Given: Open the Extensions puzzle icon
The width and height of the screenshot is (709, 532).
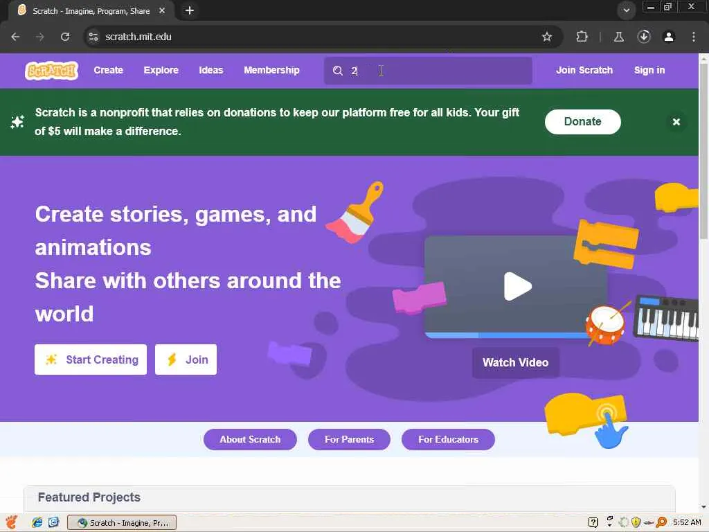Looking at the screenshot, I should (x=582, y=37).
